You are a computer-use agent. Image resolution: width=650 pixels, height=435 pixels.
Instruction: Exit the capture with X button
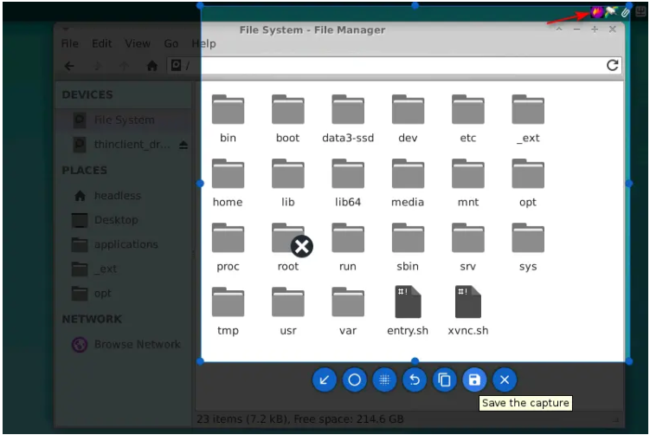point(504,380)
